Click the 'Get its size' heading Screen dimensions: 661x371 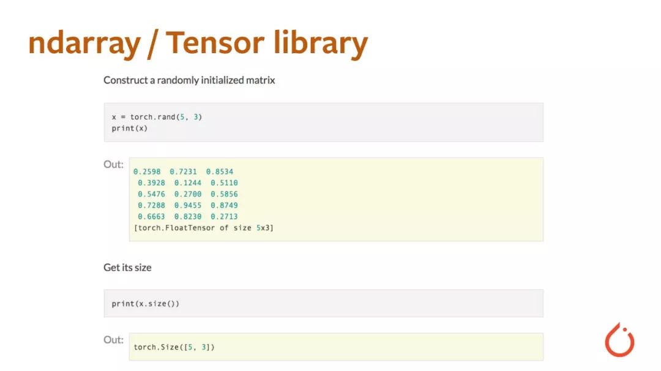(127, 268)
